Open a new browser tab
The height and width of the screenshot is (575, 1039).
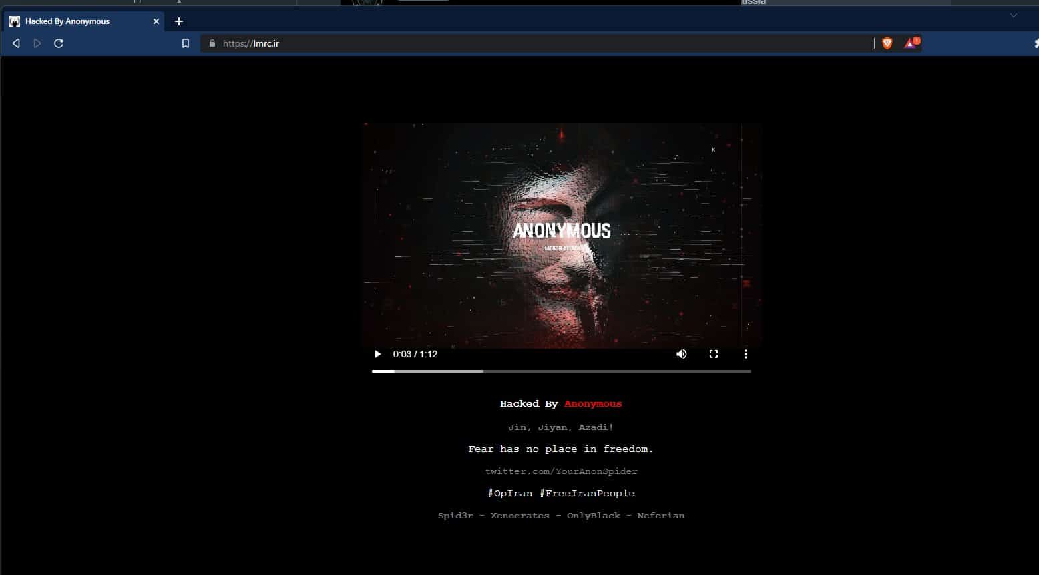(x=178, y=21)
